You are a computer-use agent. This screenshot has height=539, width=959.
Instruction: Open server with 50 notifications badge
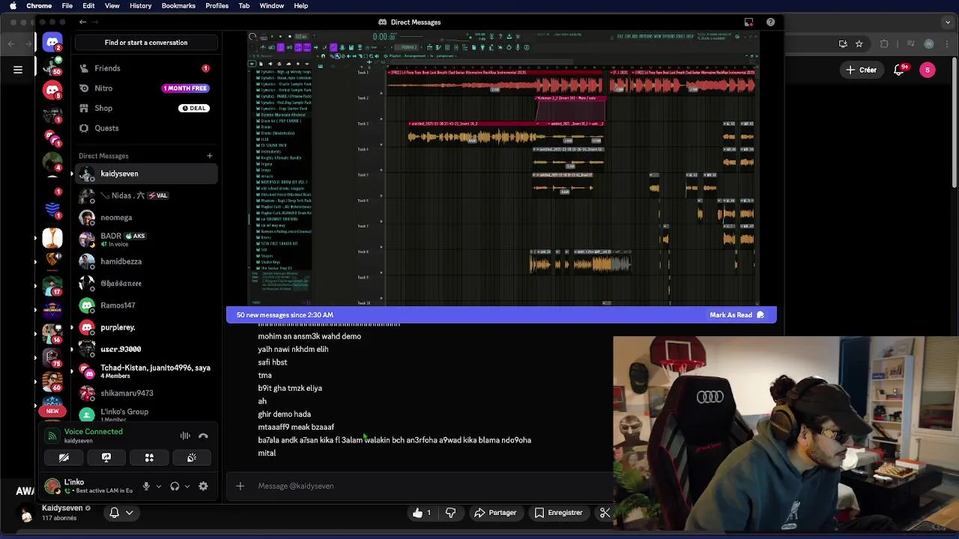52,66
